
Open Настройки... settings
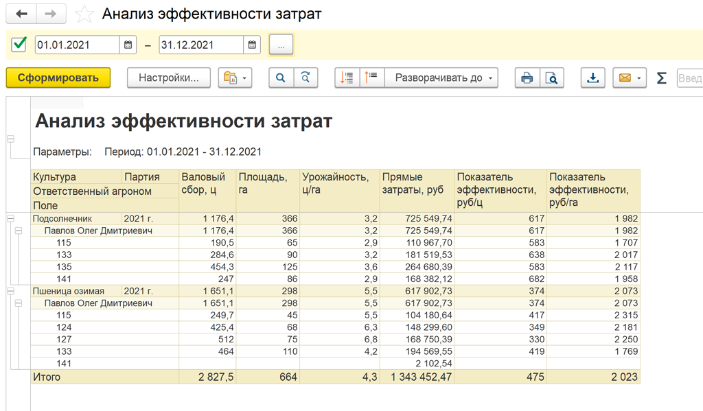[x=169, y=78]
